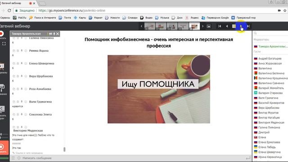Go to the first slide
Image resolution: width=288 pixels, height=162 pixels.
[x=220, y=26]
